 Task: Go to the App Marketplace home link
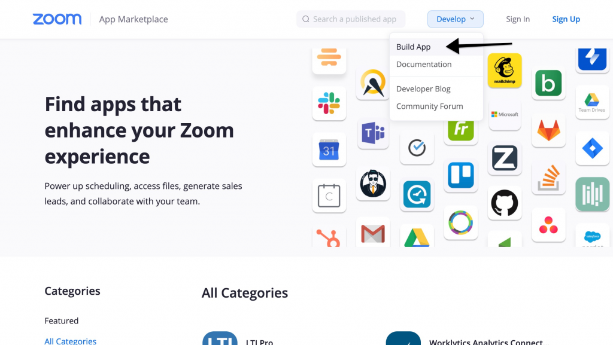click(x=133, y=19)
